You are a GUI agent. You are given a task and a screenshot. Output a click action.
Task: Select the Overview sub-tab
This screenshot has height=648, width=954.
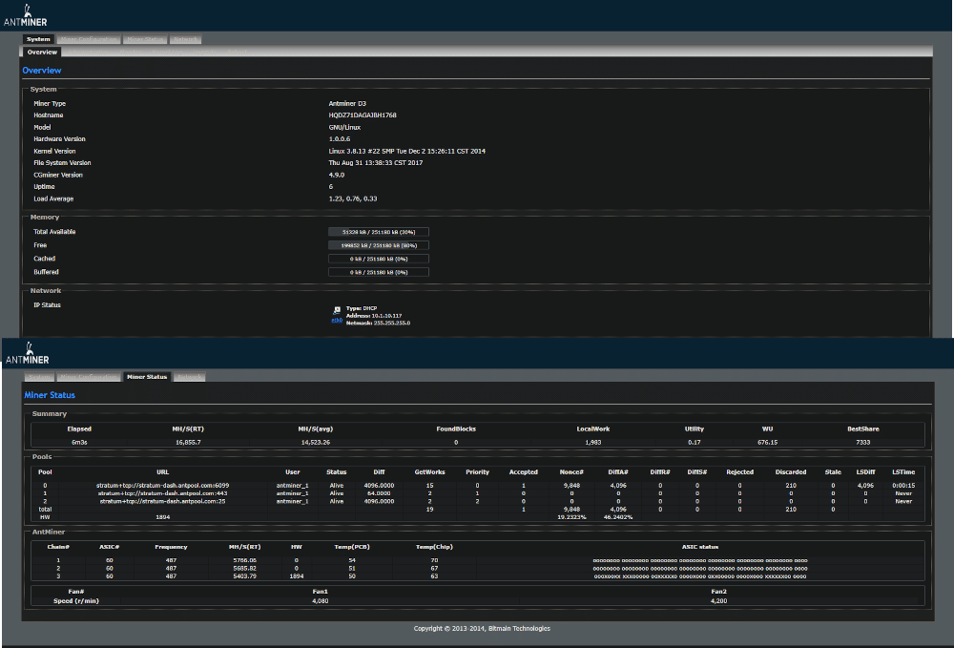(x=42, y=52)
